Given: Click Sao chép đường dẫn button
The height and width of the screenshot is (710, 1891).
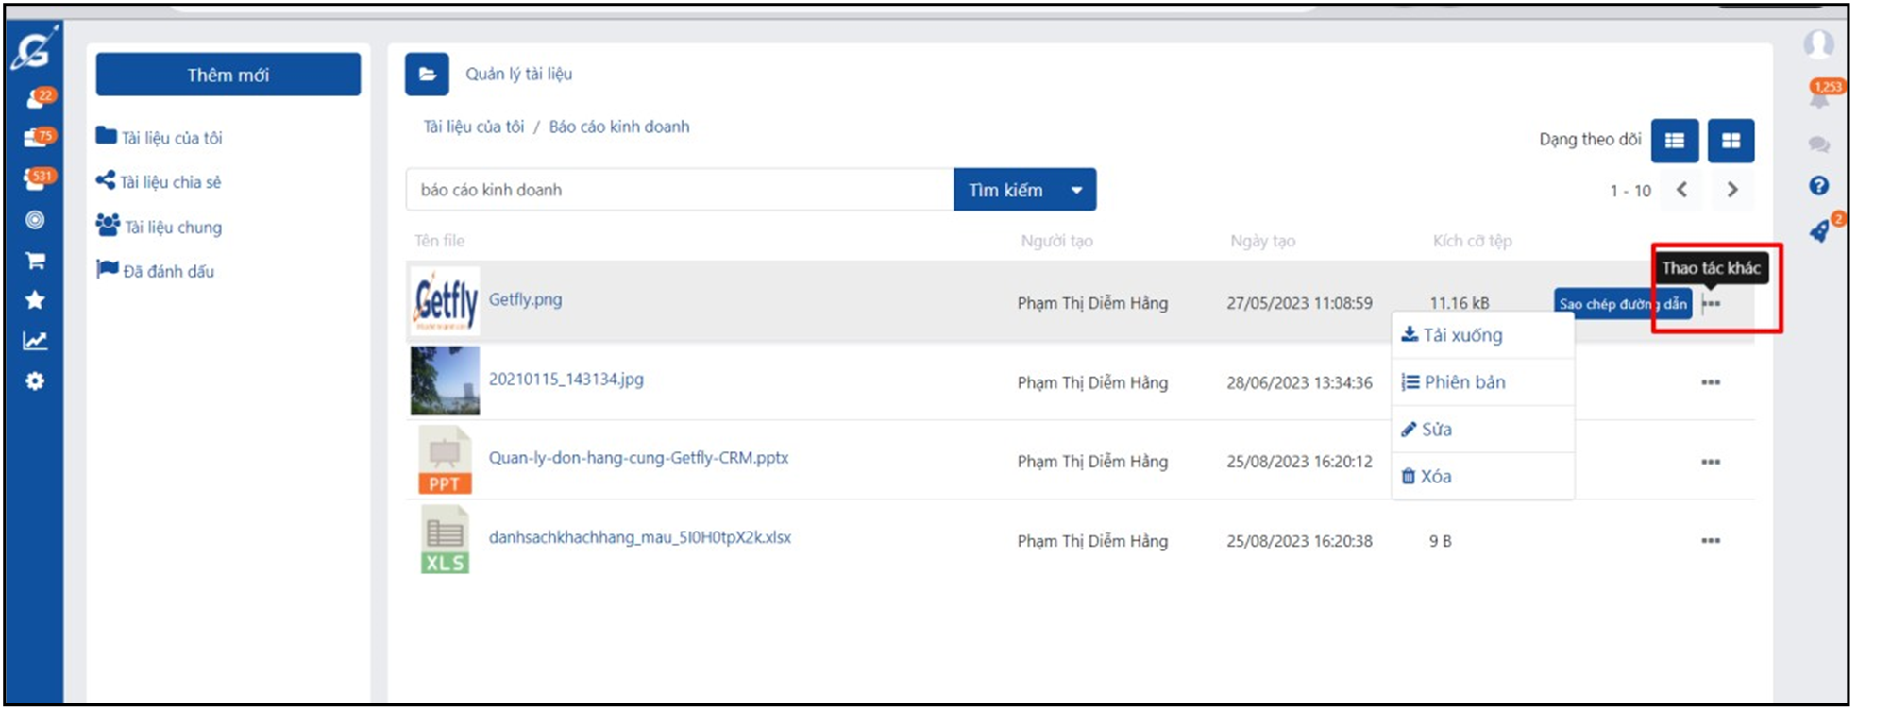Looking at the screenshot, I should pyautogui.click(x=1622, y=304).
